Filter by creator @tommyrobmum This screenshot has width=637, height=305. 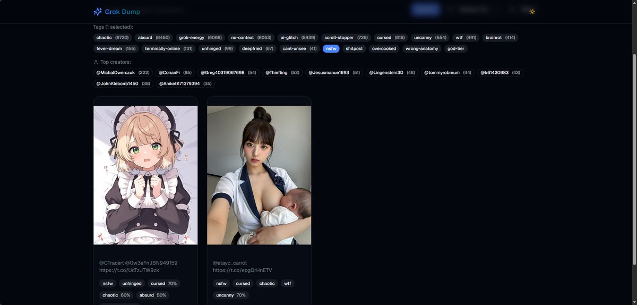[448, 72]
